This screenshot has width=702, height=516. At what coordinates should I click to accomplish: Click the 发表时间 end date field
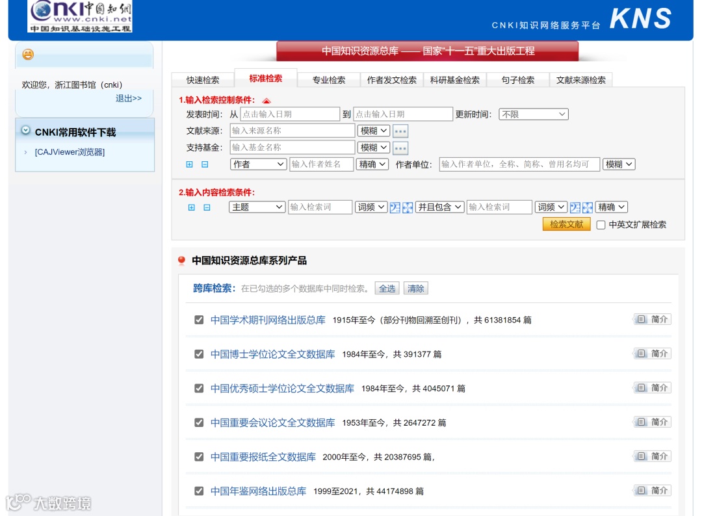pyautogui.click(x=403, y=114)
